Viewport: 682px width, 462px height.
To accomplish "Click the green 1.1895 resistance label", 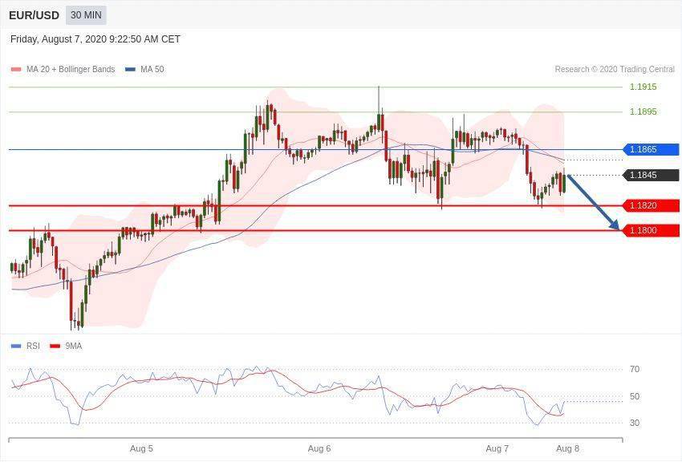I will (x=643, y=111).
